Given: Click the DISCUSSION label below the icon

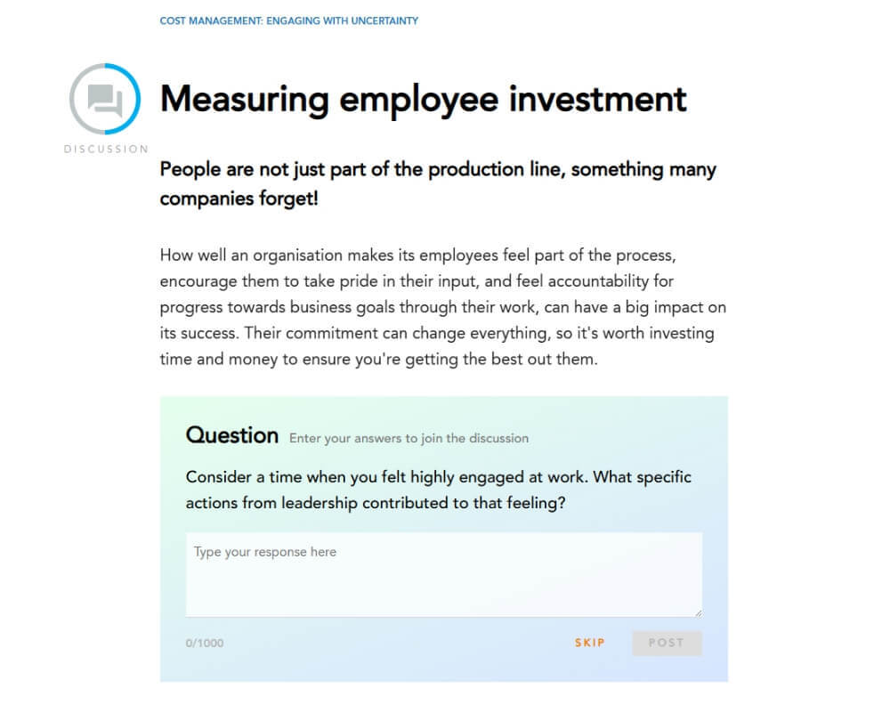Looking at the screenshot, I should tap(106, 149).
